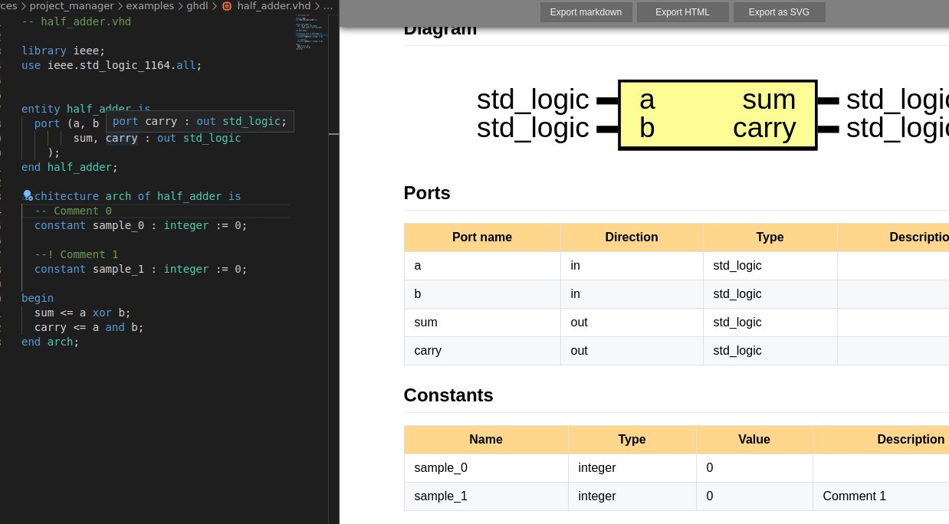The width and height of the screenshot is (949, 524).
Task: Click constant name cell 'sample_0'
Action: [x=486, y=467]
